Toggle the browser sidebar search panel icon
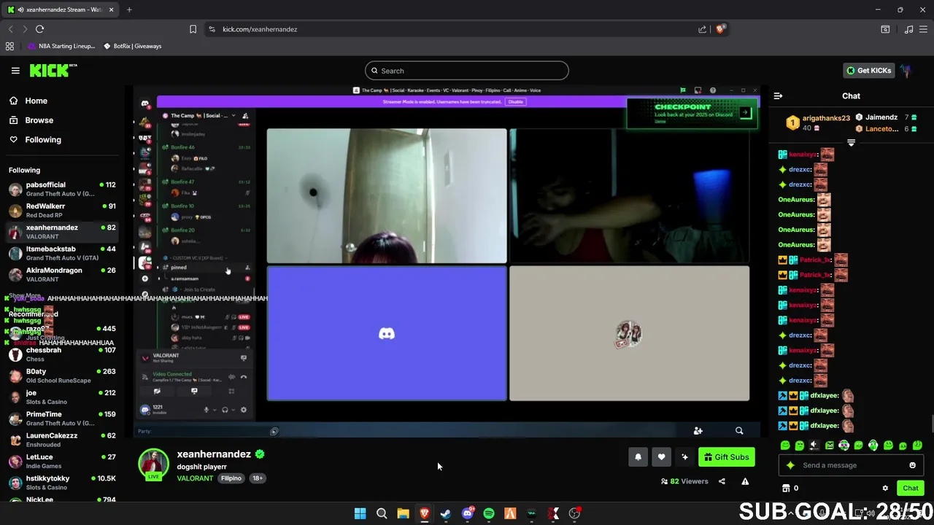Screen dimensions: 934x525 tap(885, 29)
